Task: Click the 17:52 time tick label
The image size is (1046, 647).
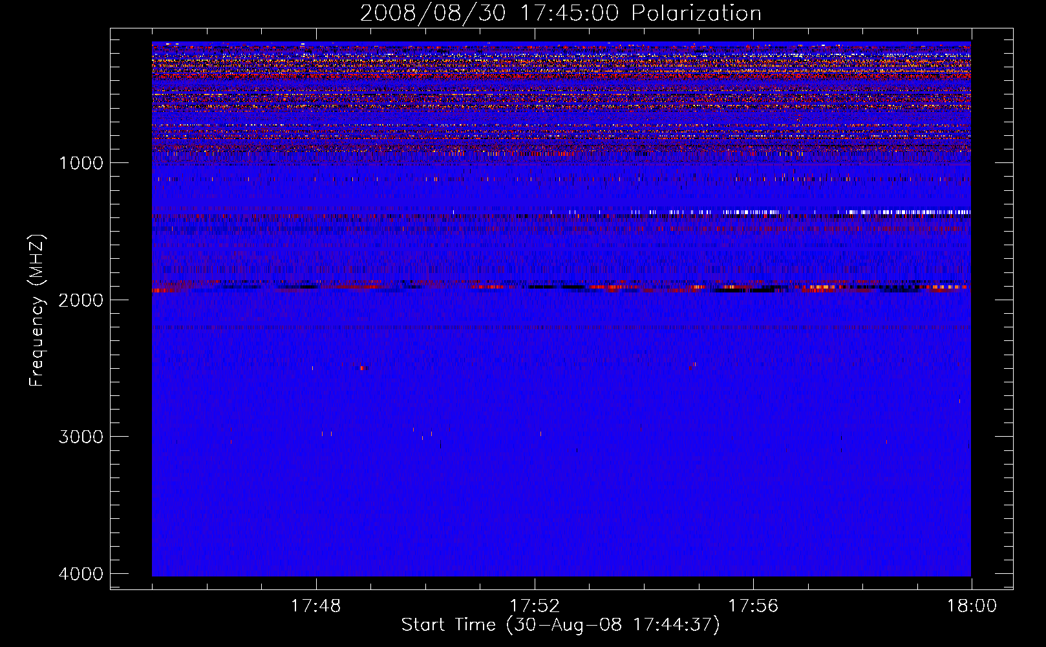Action: pos(535,606)
